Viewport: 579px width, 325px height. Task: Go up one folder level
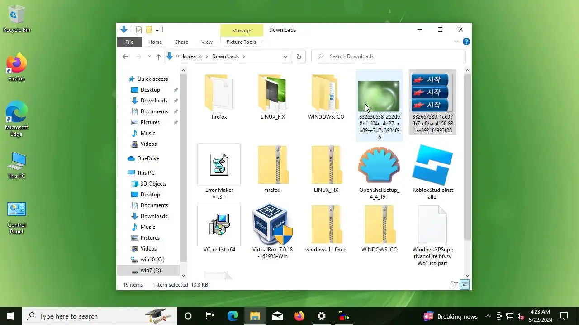[159, 56]
